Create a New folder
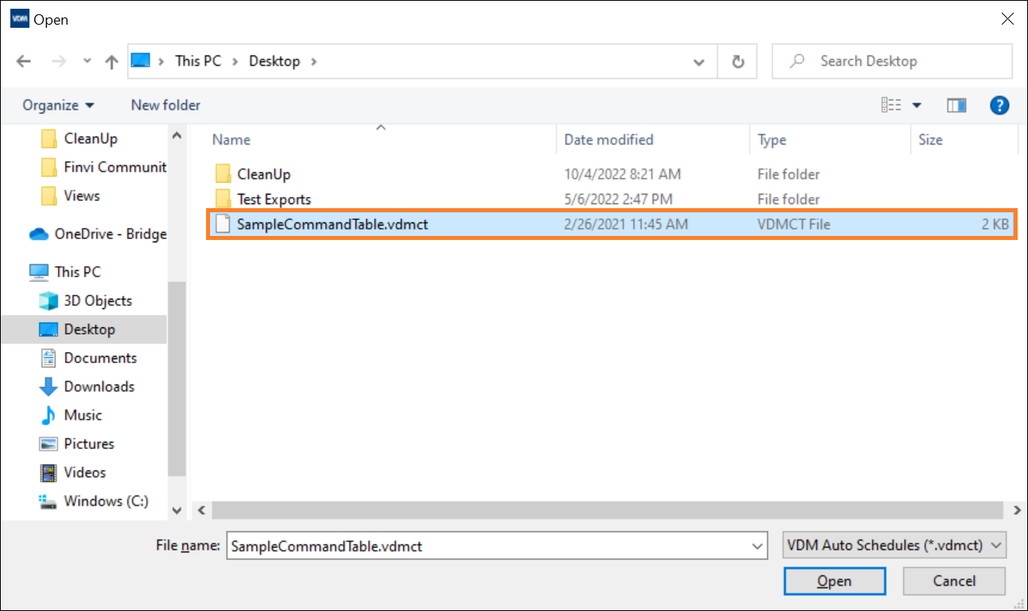Screen dimensions: 1028x611 (x=165, y=105)
